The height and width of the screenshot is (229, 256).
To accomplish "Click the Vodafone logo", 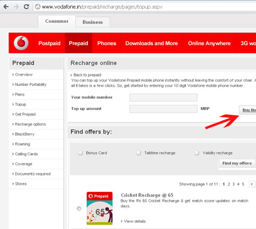I will pos(21,43).
